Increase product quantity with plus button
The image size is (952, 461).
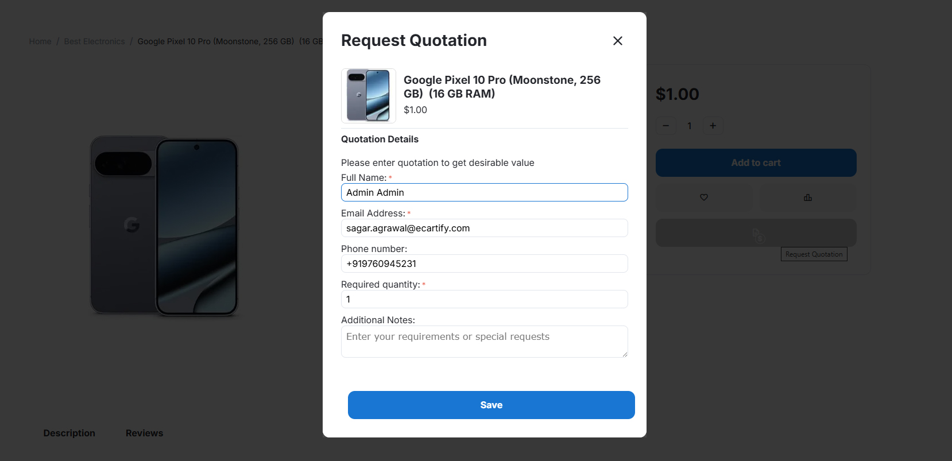click(x=713, y=126)
